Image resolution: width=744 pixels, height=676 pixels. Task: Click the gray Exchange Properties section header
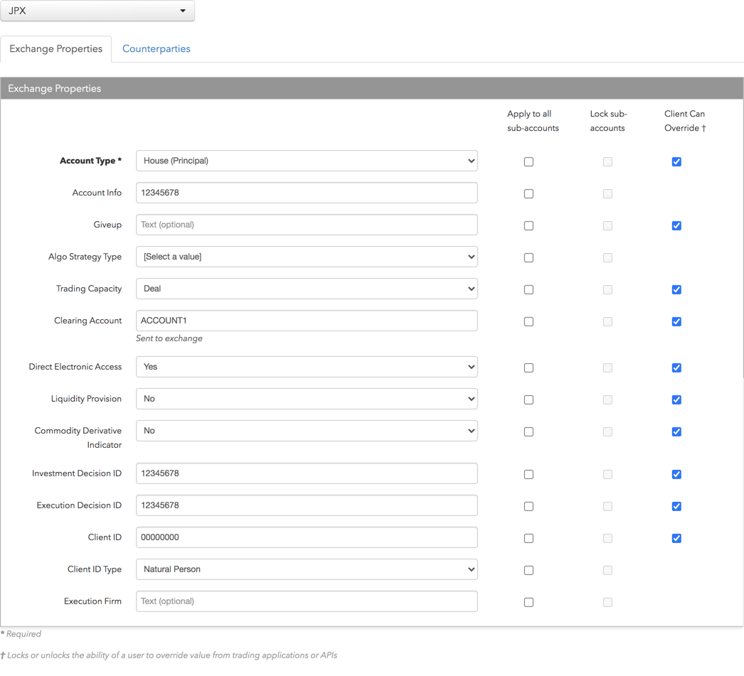tap(372, 88)
